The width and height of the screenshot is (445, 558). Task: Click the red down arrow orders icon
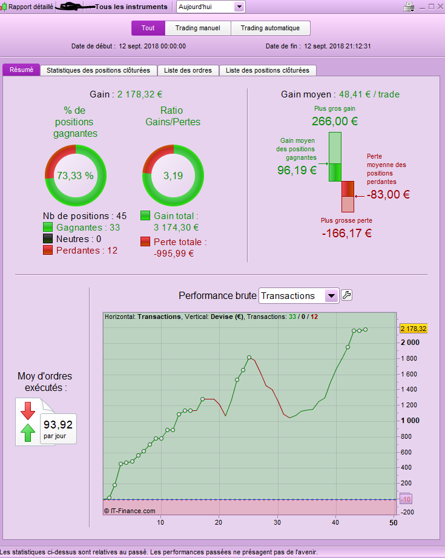28,411
